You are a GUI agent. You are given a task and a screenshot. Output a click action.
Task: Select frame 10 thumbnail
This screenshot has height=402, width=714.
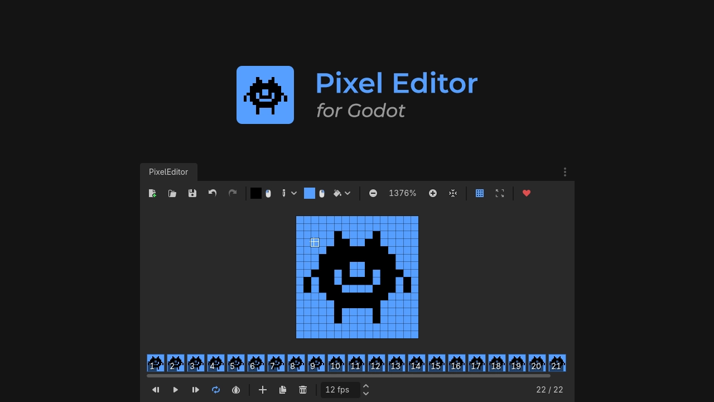point(336,363)
